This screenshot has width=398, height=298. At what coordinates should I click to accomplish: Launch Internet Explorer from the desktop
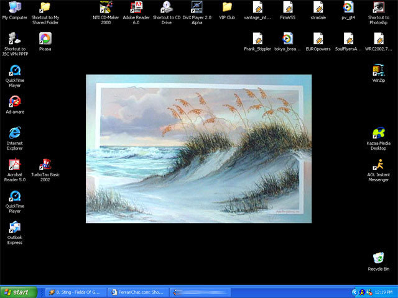coord(15,138)
